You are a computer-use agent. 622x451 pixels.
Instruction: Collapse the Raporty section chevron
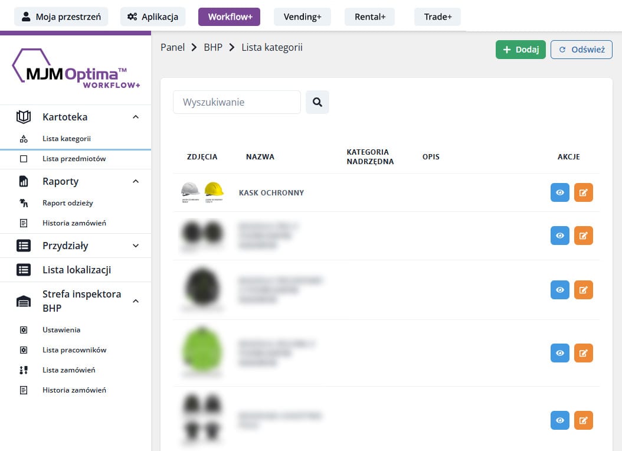click(136, 181)
